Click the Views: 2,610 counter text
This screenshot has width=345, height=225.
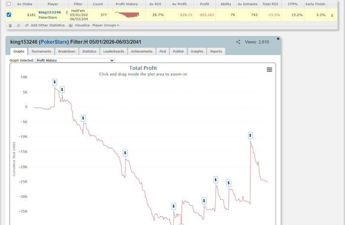pyautogui.click(x=257, y=42)
